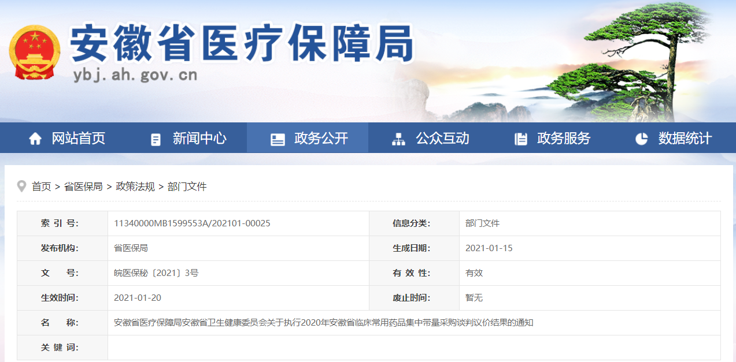
Task: Click the 废止时间 label cell
Action: (414, 298)
